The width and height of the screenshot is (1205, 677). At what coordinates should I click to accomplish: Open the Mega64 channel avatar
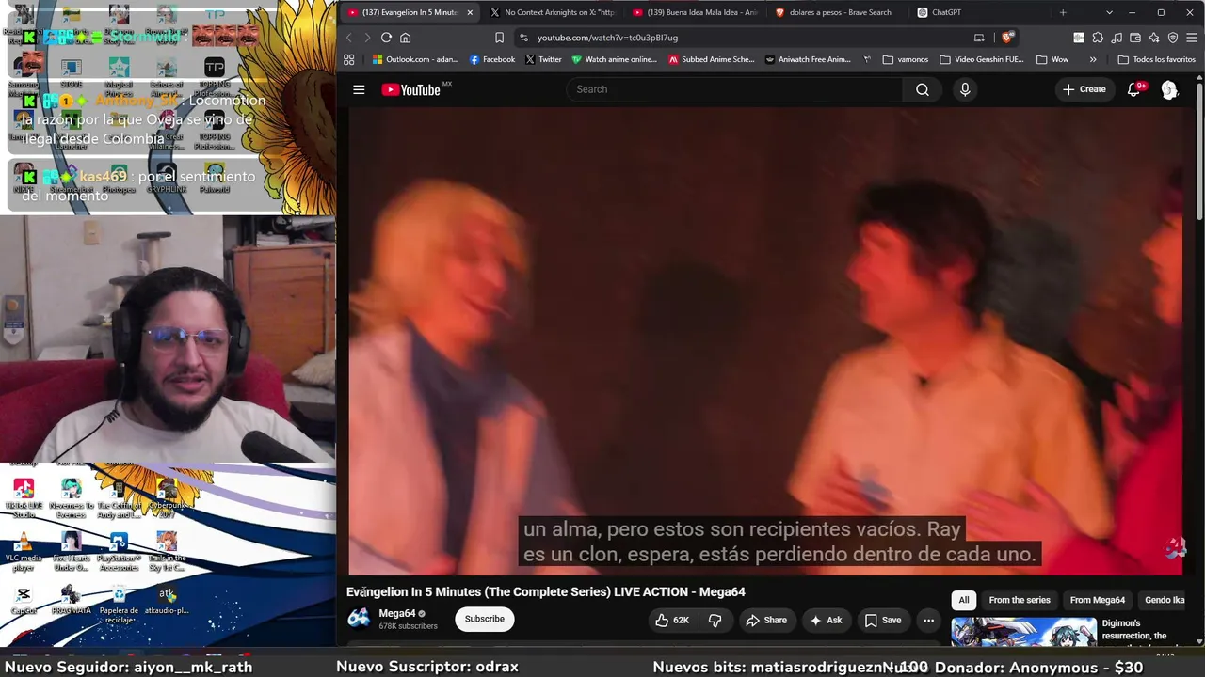click(359, 618)
